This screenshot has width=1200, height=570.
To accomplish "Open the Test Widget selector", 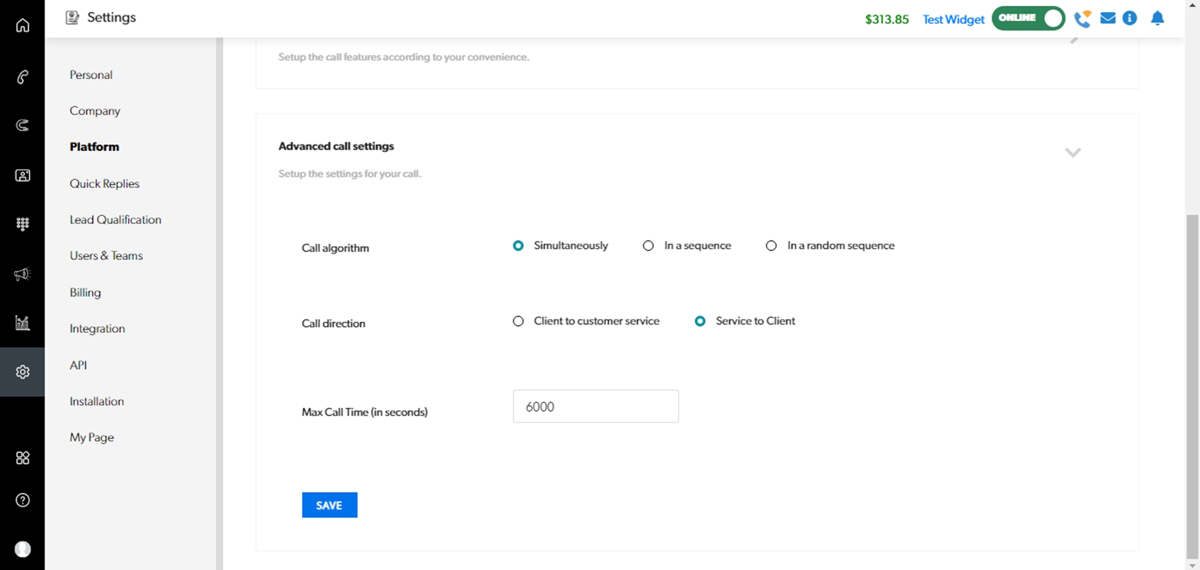I will tap(953, 20).
